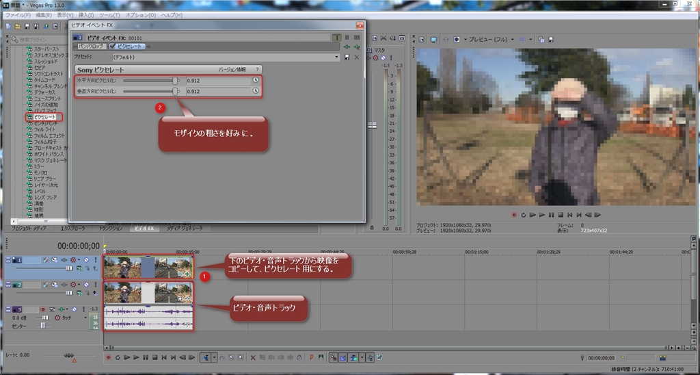The height and width of the screenshot is (375, 700).
Task: Open track 2 automation settings dropdown arrow
Action: click(x=79, y=285)
